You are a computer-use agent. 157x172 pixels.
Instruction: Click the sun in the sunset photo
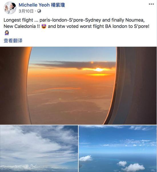click(x=98, y=69)
